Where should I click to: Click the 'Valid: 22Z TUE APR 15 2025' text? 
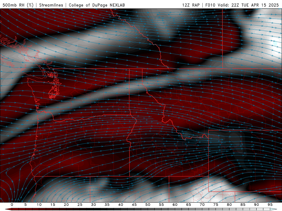click(248, 5)
